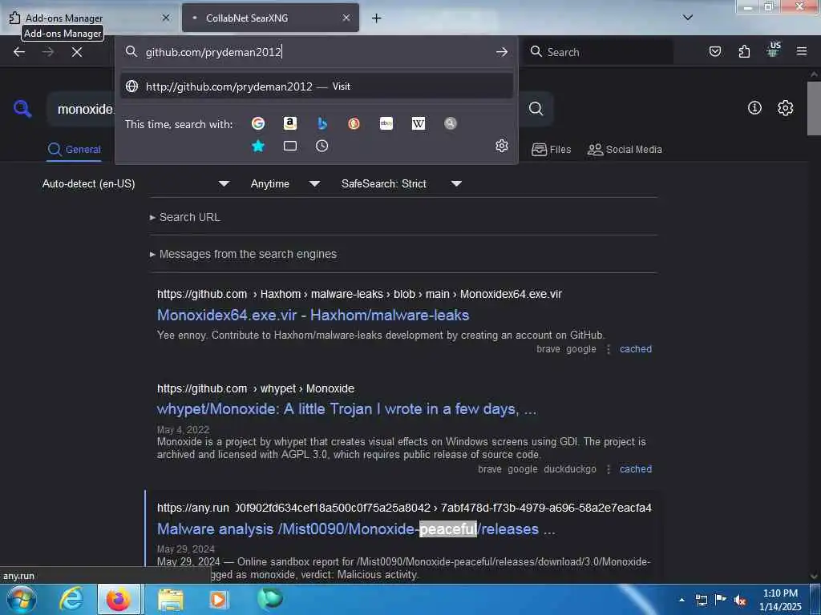This screenshot has height=615, width=821.
Task: Open new tab with plus button
Action: (376, 18)
